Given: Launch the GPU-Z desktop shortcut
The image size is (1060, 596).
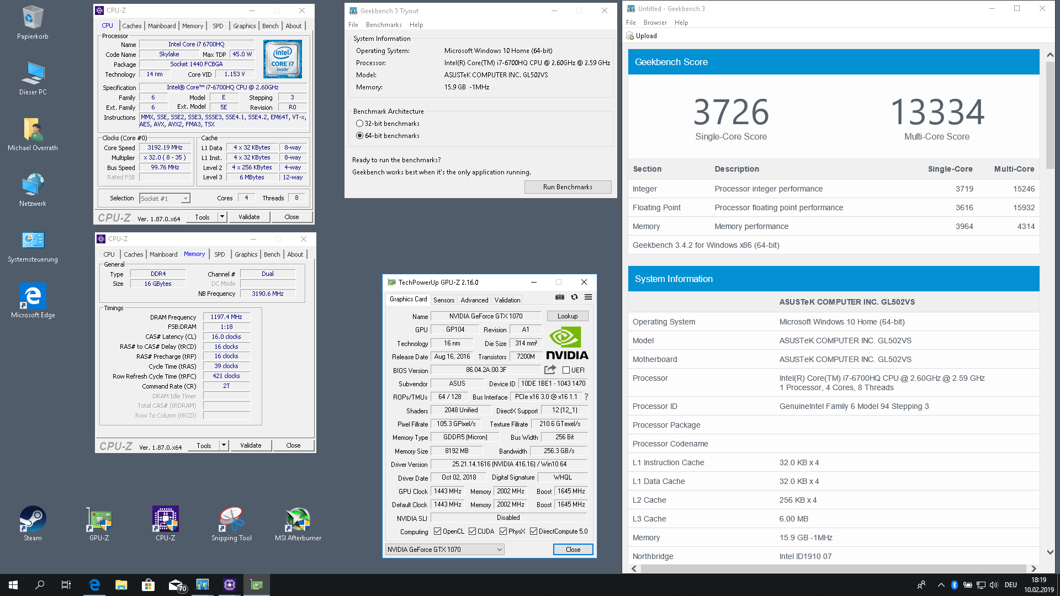Looking at the screenshot, I should click(x=99, y=523).
